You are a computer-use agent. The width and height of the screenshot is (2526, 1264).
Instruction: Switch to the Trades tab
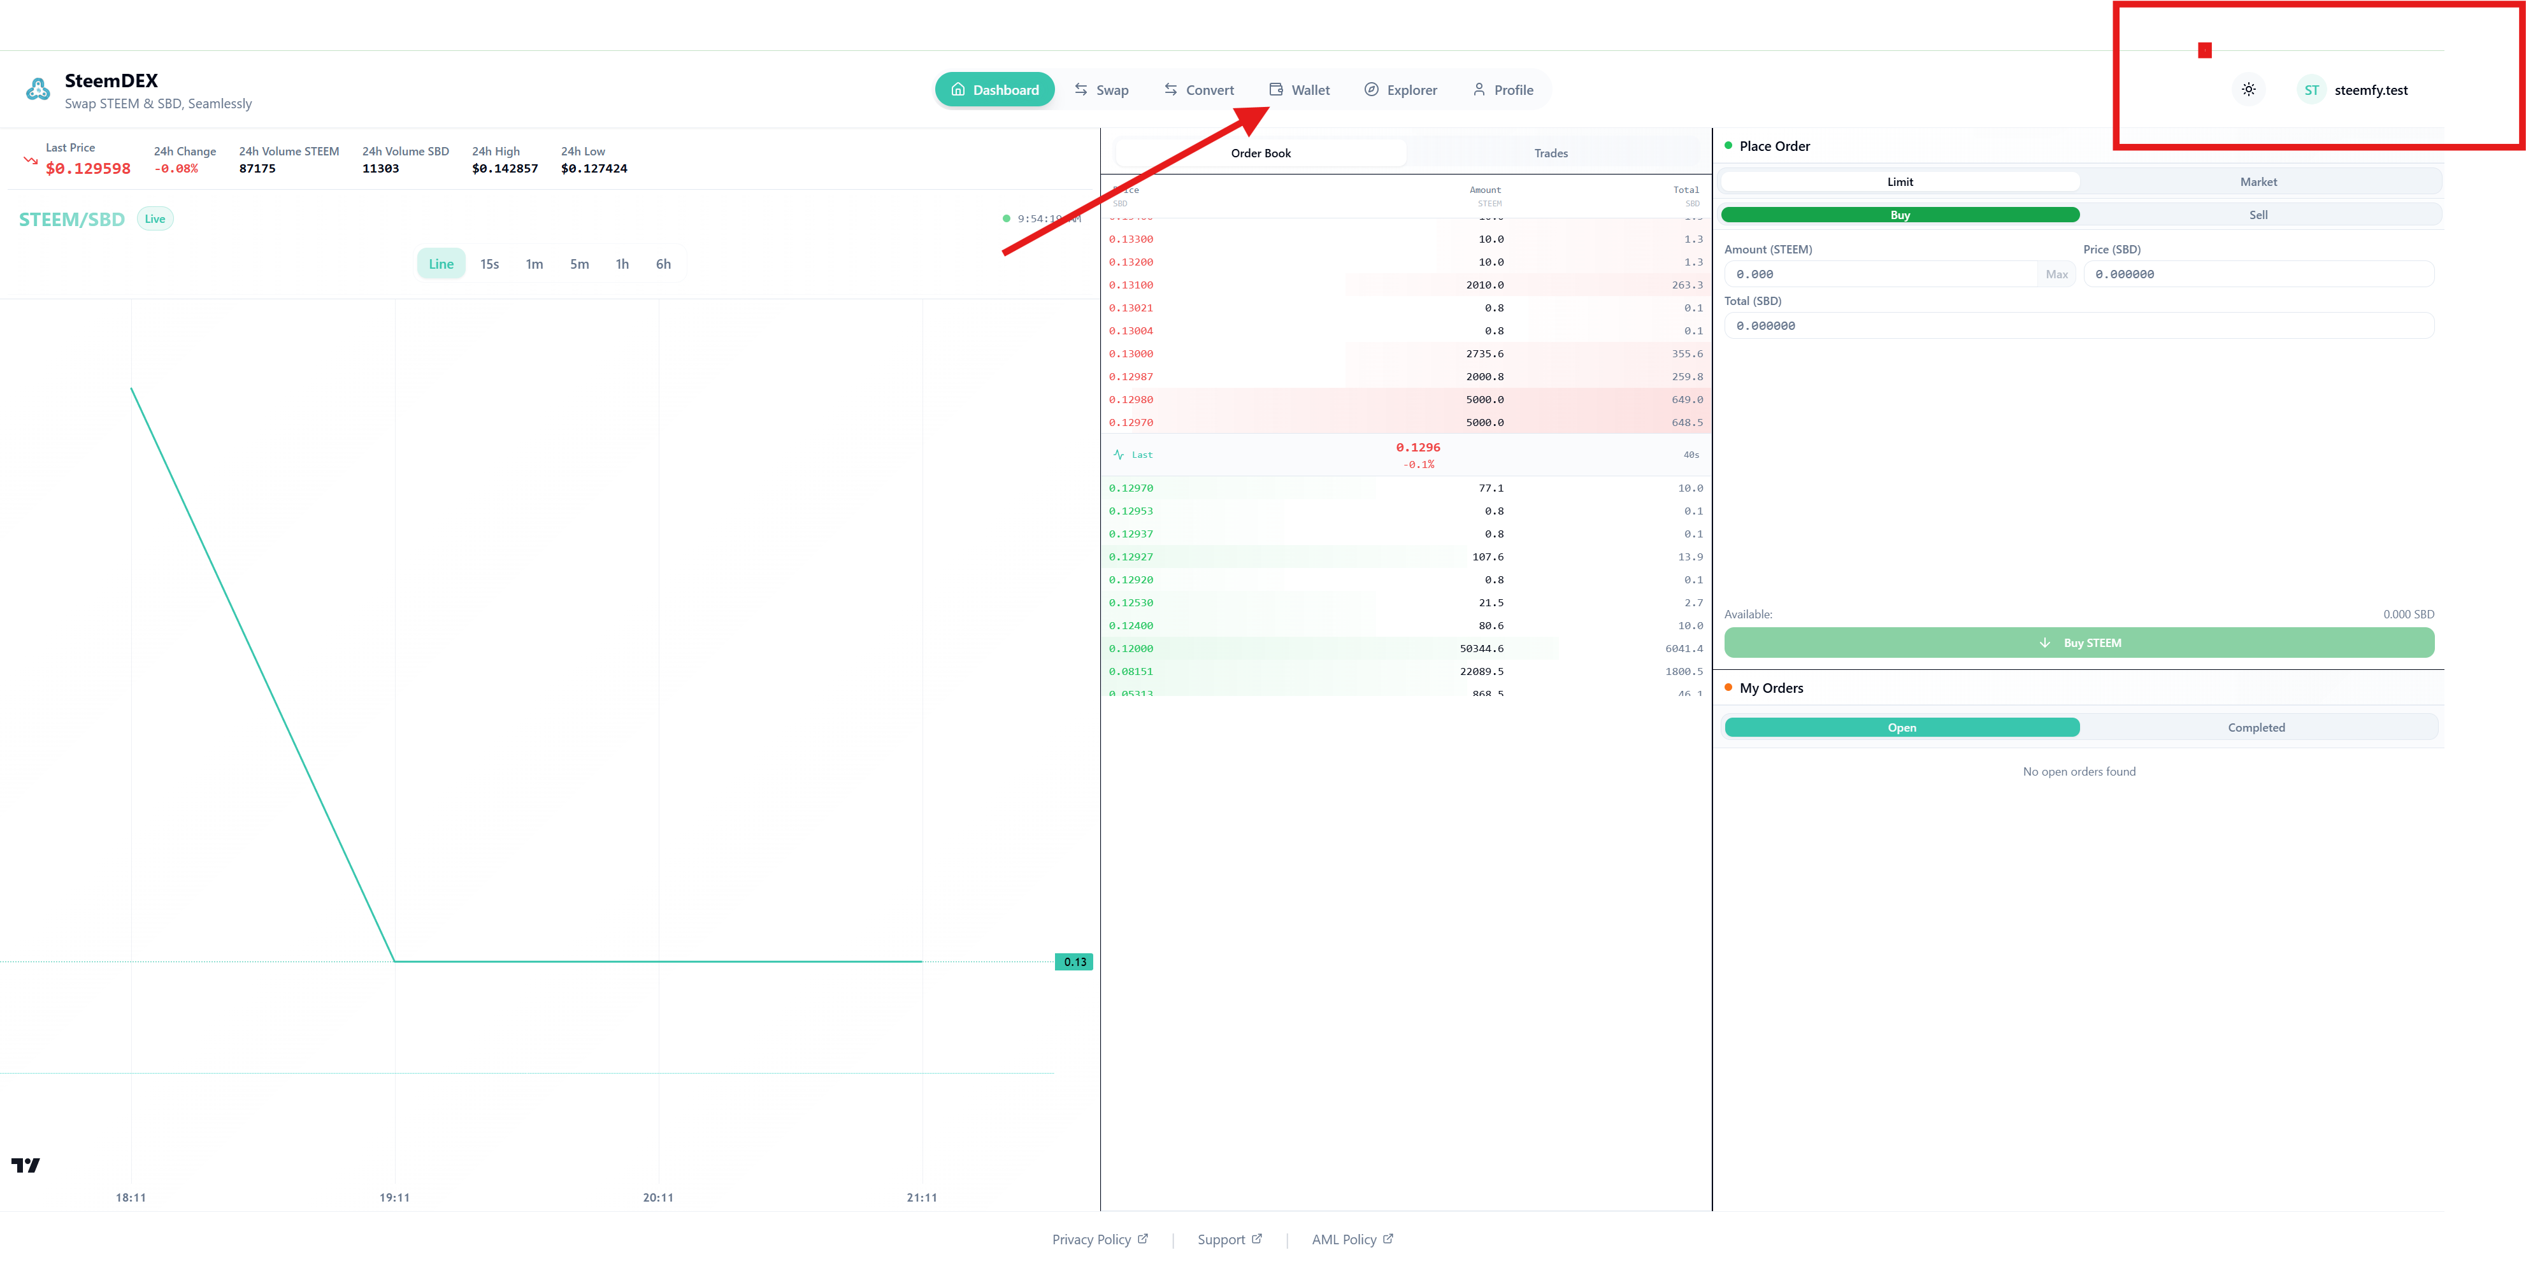tap(1550, 154)
